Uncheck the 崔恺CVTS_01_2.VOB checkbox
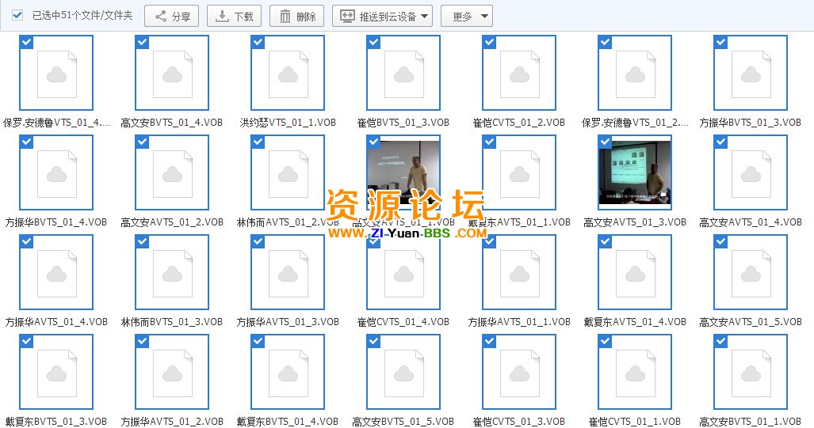814x428 pixels. click(490, 43)
